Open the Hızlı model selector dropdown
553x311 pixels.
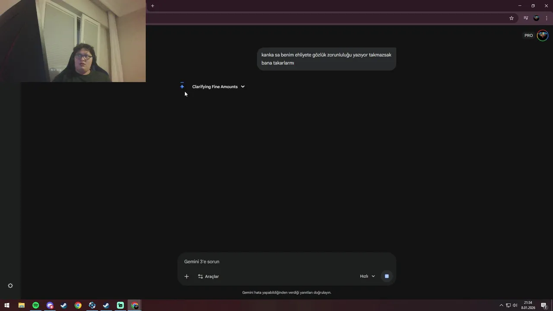click(368, 276)
